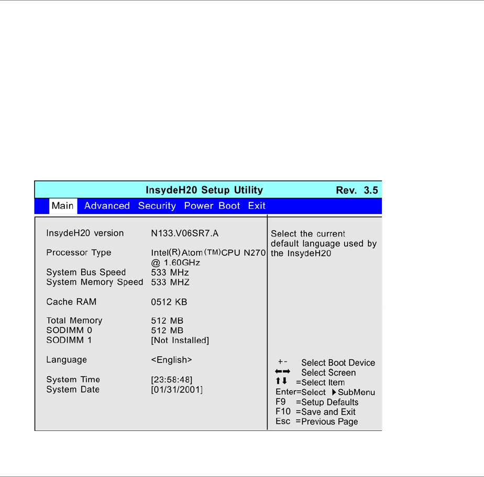Click the Total Memory label
This screenshot has width=484, height=477.
74,321
